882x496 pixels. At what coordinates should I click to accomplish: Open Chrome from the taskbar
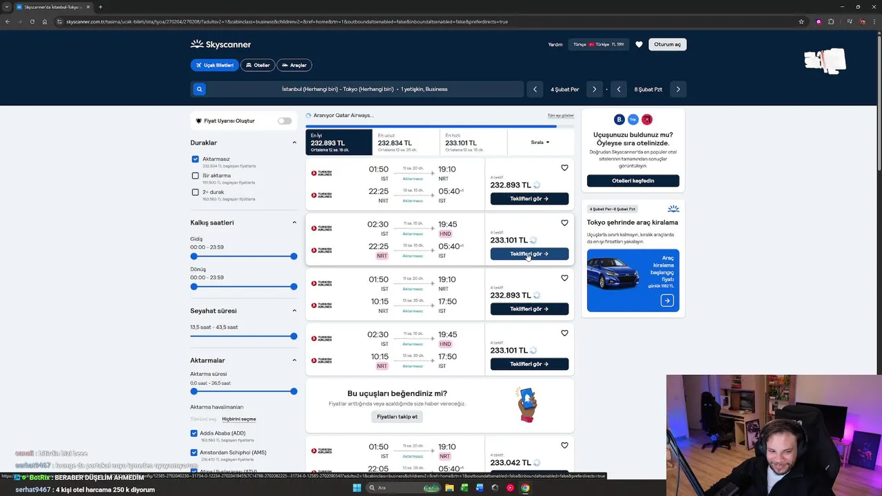click(x=525, y=488)
